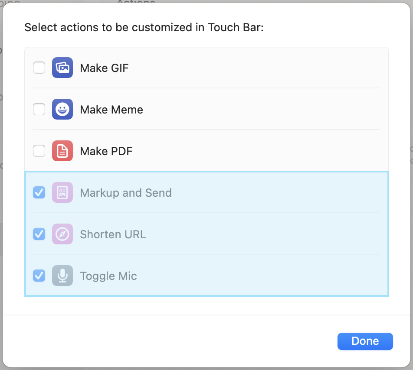Select the Make PDF label text
The width and height of the screenshot is (413, 370).
(106, 151)
